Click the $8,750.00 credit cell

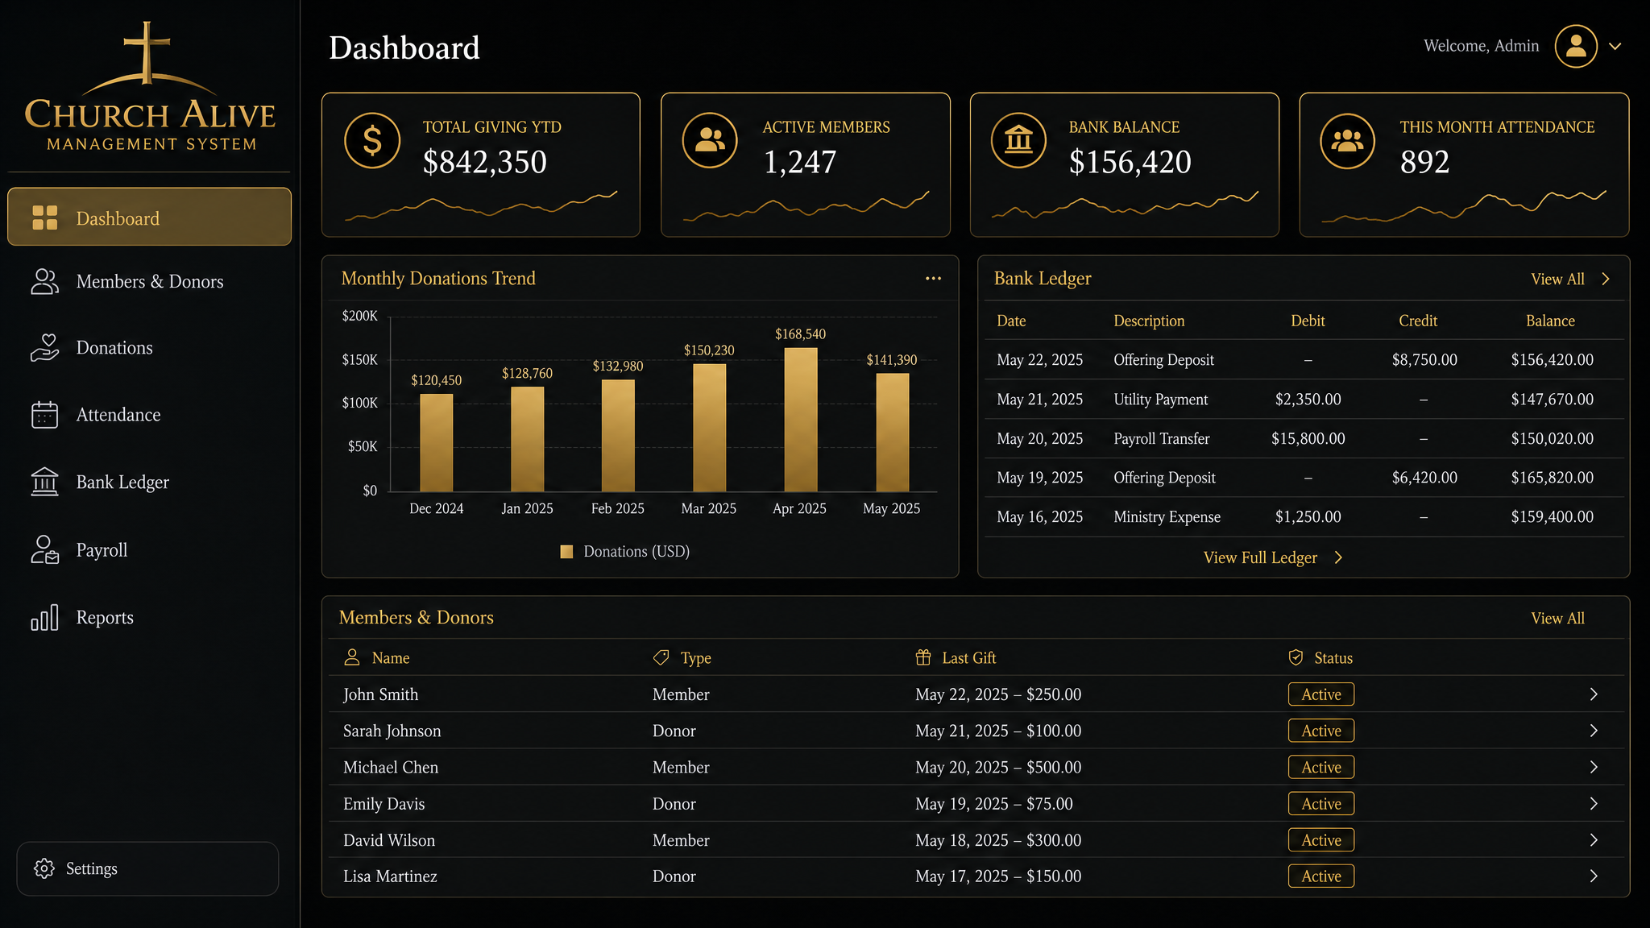[1424, 360]
